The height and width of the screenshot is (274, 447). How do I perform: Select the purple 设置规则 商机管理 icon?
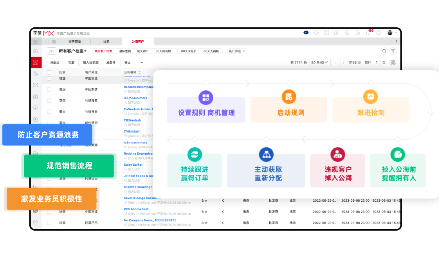point(206,98)
